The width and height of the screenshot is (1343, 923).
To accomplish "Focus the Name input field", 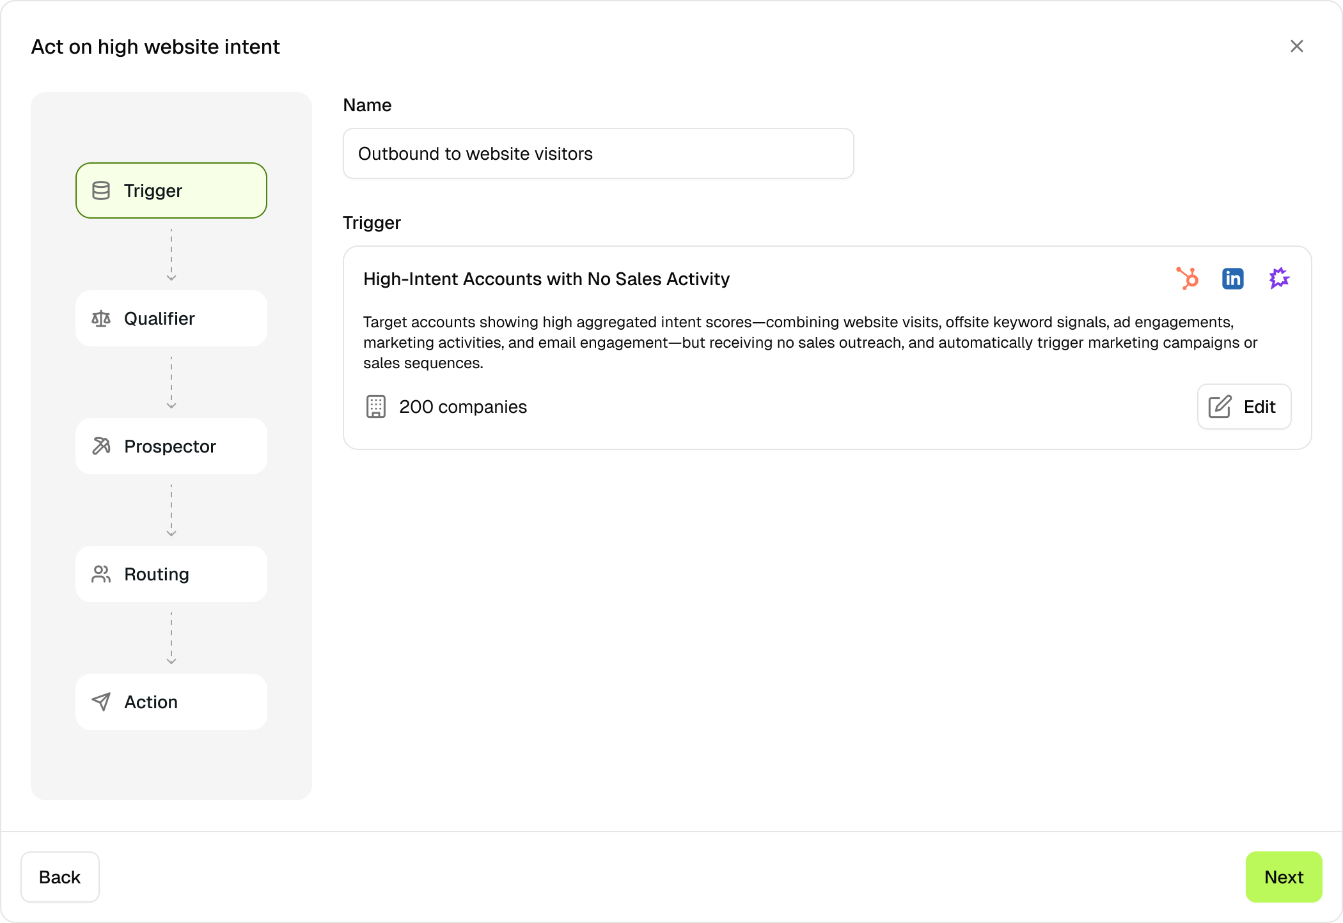I will (598, 153).
